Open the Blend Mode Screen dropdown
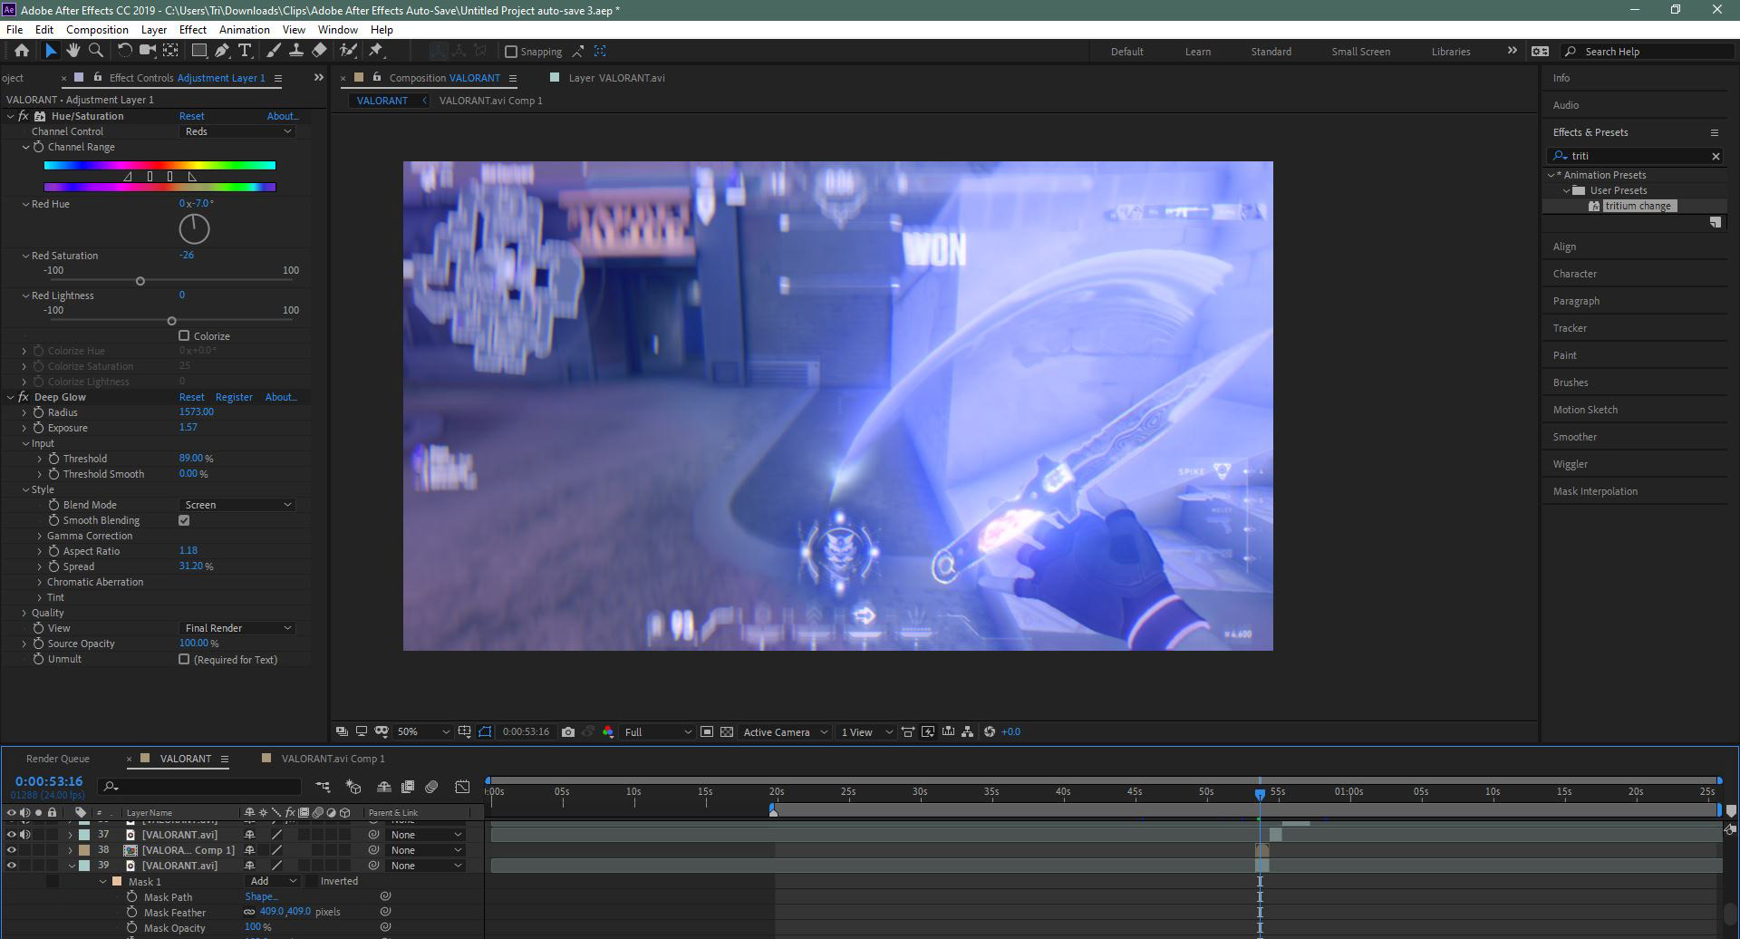This screenshot has height=939, width=1740. click(237, 505)
